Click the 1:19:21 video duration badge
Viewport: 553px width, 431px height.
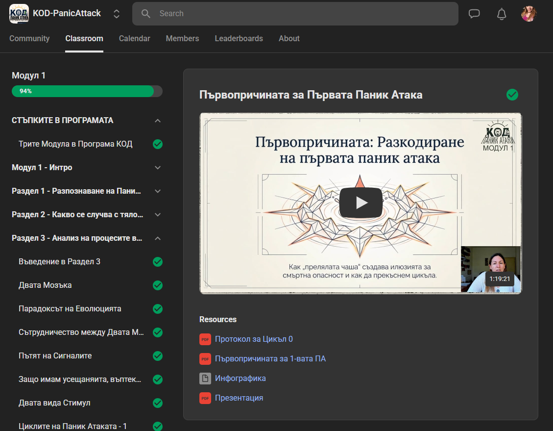pos(500,279)
